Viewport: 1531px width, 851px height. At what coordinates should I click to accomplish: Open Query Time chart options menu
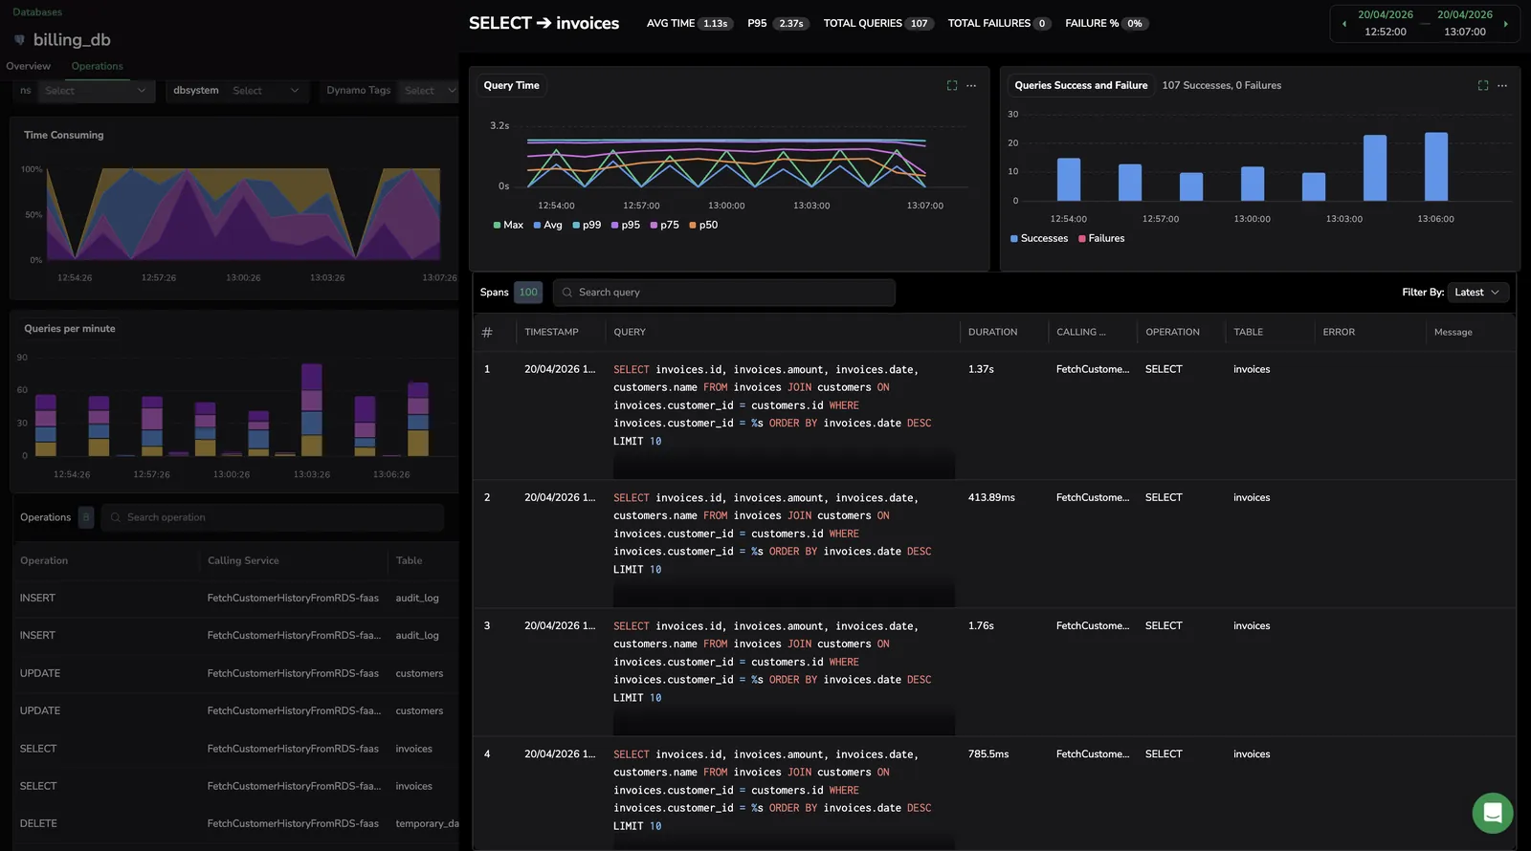[971, 85]
